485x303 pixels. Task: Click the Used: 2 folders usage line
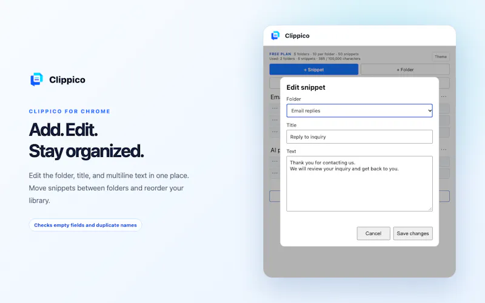pyautogui.click(x=315, y=58)
